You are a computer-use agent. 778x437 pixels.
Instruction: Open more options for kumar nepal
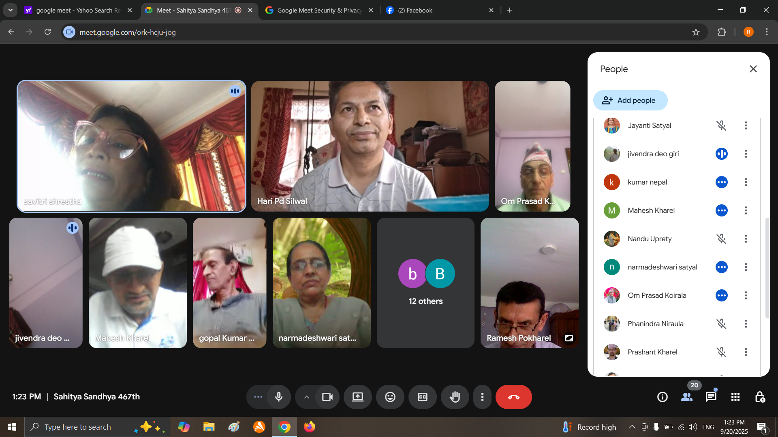[x=746, y=182]
